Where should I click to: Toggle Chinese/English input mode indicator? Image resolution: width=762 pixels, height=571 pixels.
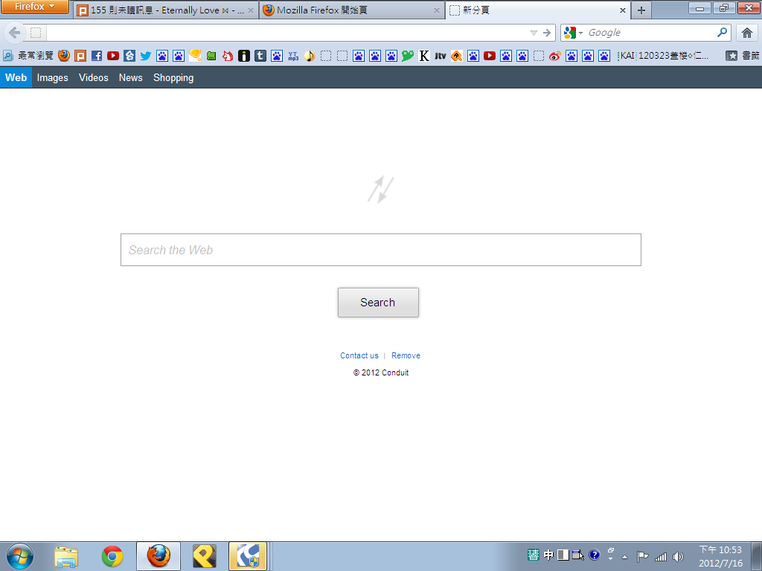[548, 555]
